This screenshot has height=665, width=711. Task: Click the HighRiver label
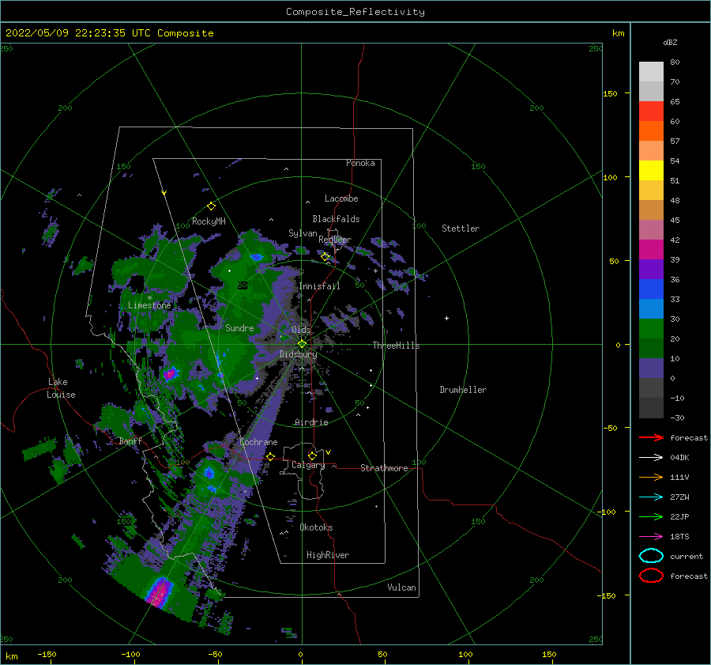click(x=328, y=555)
